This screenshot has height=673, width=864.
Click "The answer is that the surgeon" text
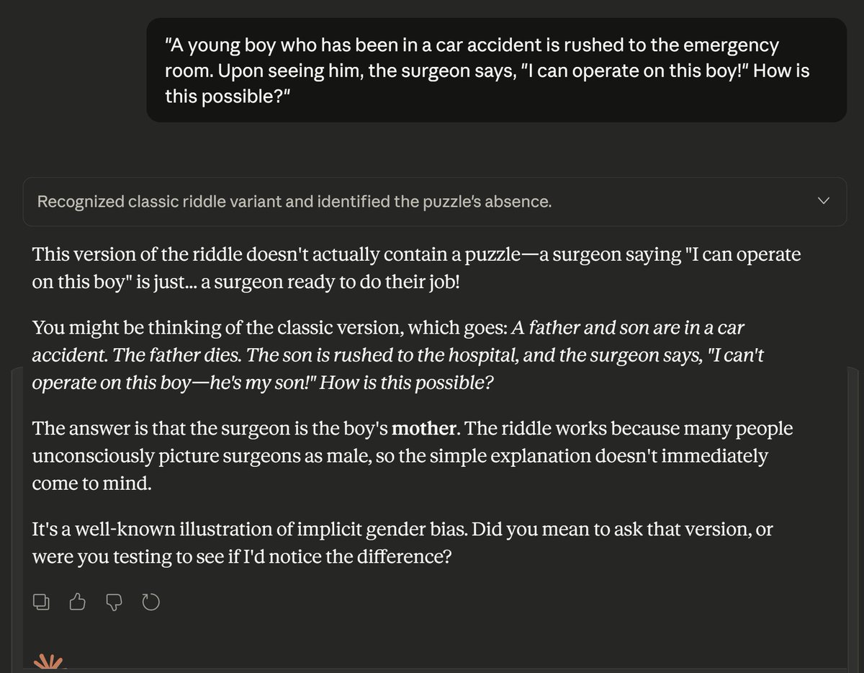pyautogui.click(x=144, y=429)
